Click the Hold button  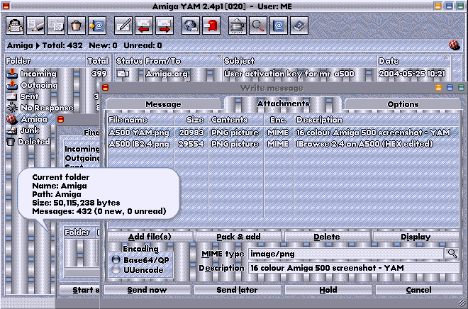[x=328, y=290]
